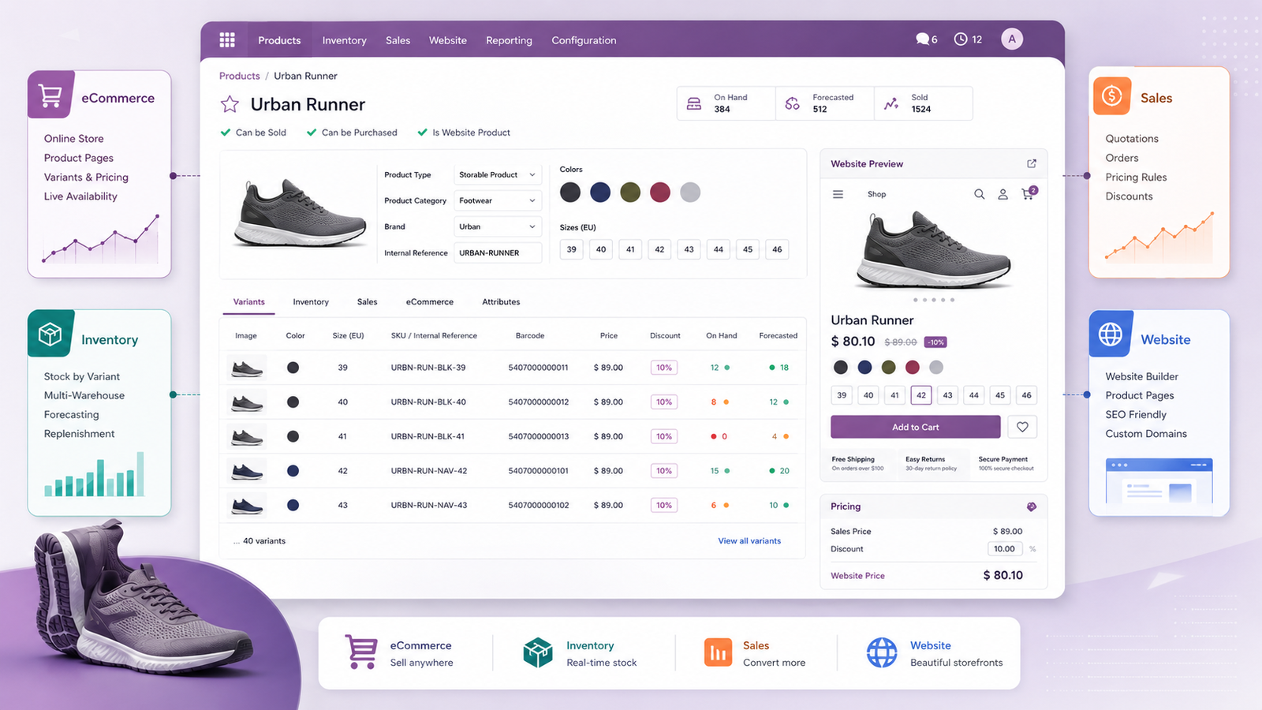Image resolution: width=1262 pixels, height=710 pixels.
Task: Click the tag icon in Pricing panel
Action: [1031, 506]
